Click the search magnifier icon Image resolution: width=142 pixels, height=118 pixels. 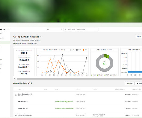click(65, 29)
